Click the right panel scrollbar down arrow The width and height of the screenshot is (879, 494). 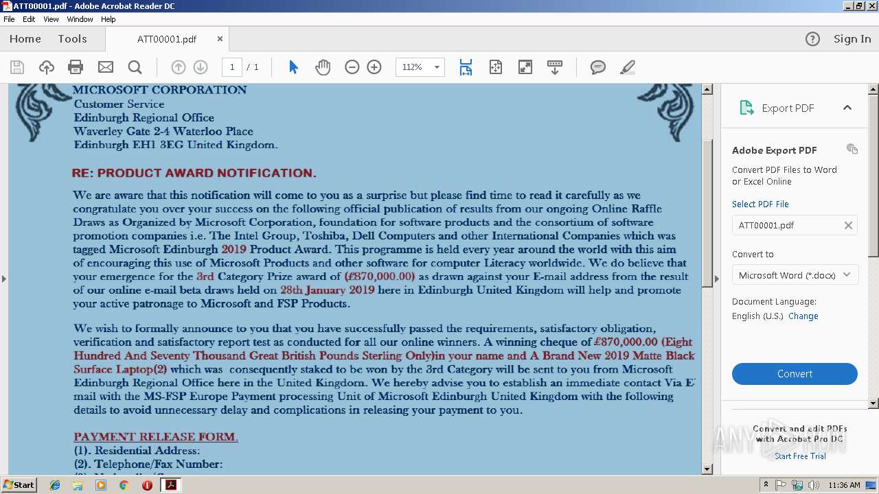point(874,403)
